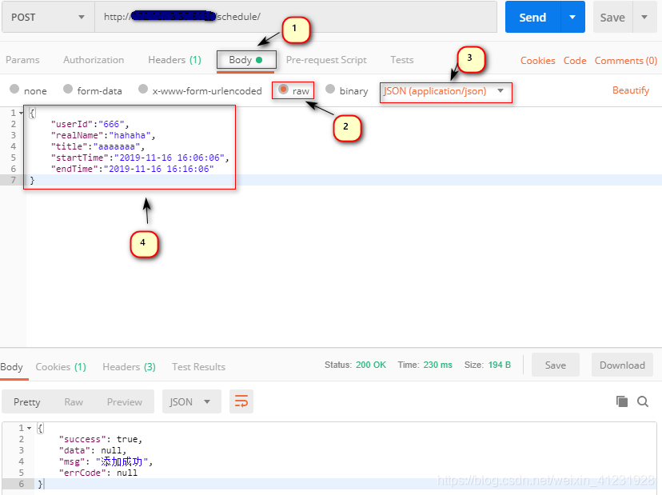Viewport: 662px width, 495px height.
Task: Open the JSON (application/json) dropdown
Action: click(445, 92)
